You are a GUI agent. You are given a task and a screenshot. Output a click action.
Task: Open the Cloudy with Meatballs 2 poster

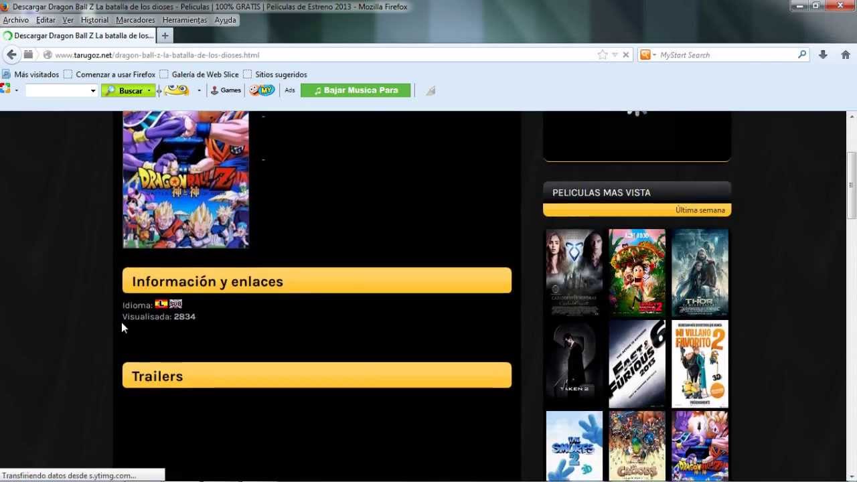637,272
